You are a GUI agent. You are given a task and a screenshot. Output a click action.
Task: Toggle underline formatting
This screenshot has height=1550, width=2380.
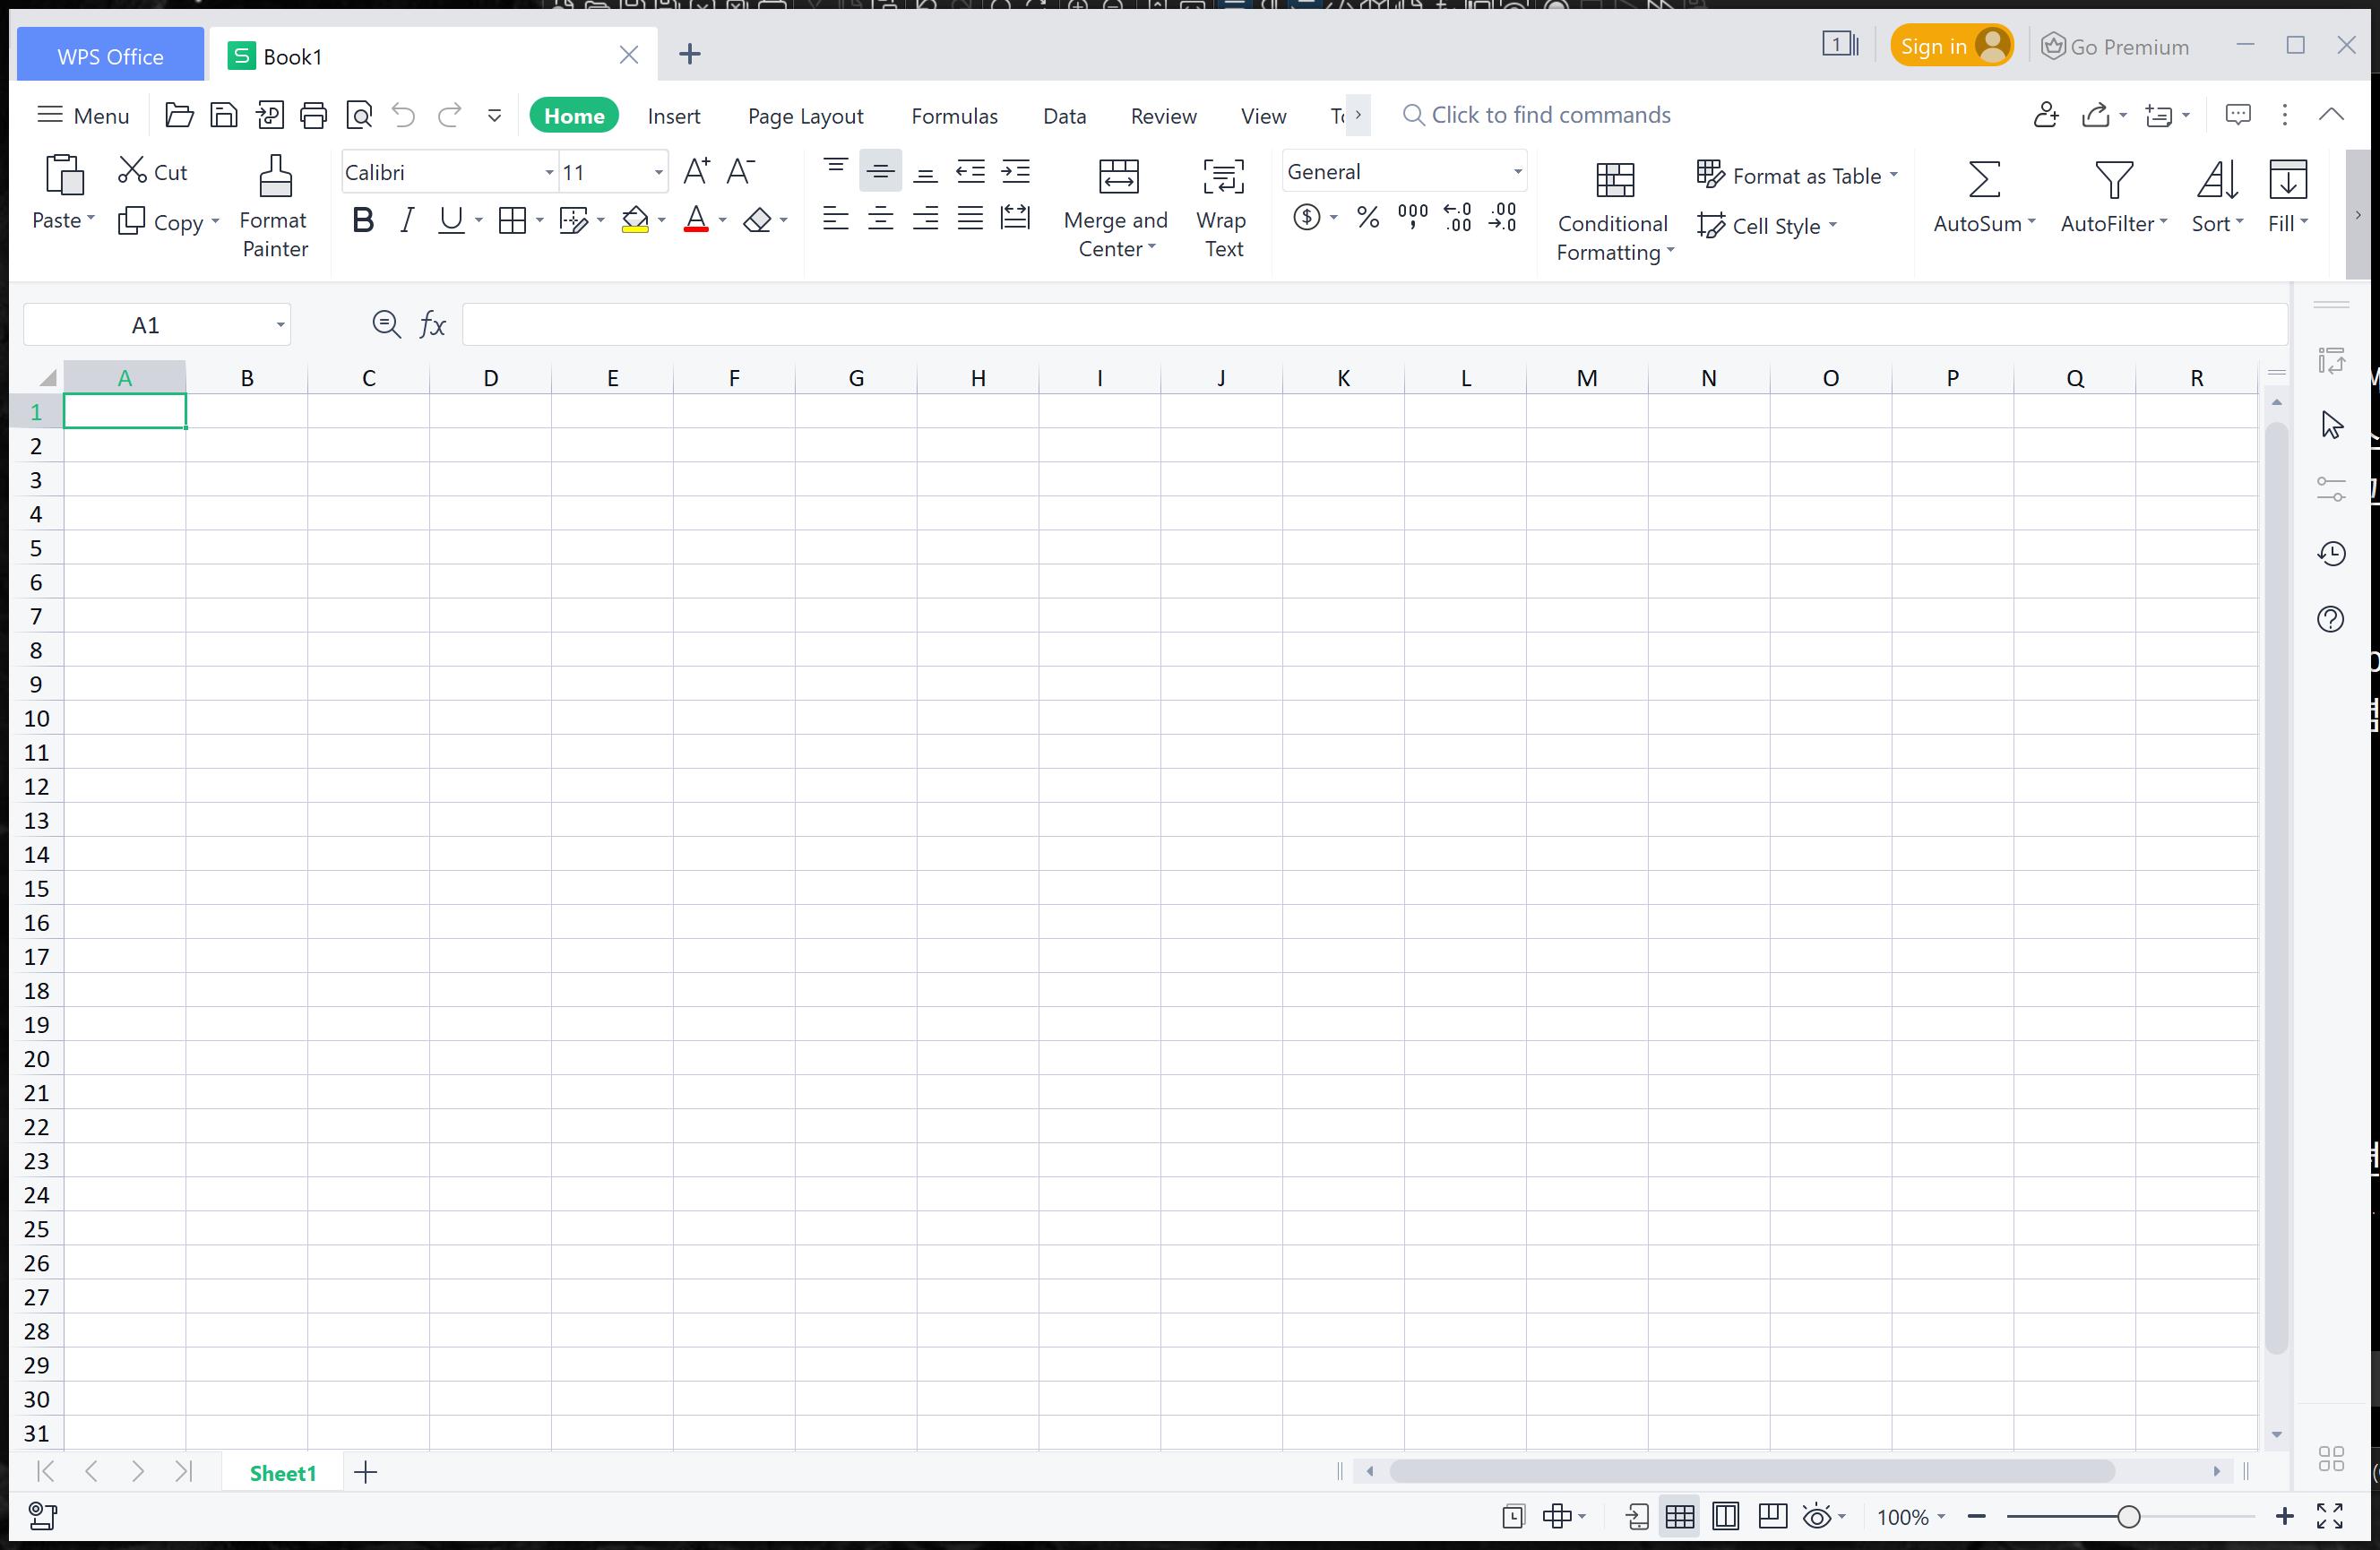tap(451, 220)
